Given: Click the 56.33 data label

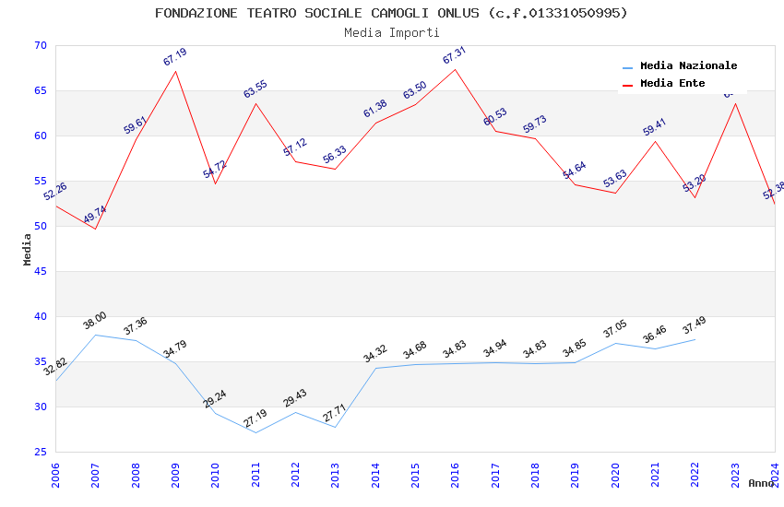Looking at the screenshot, I should [335, 154].
